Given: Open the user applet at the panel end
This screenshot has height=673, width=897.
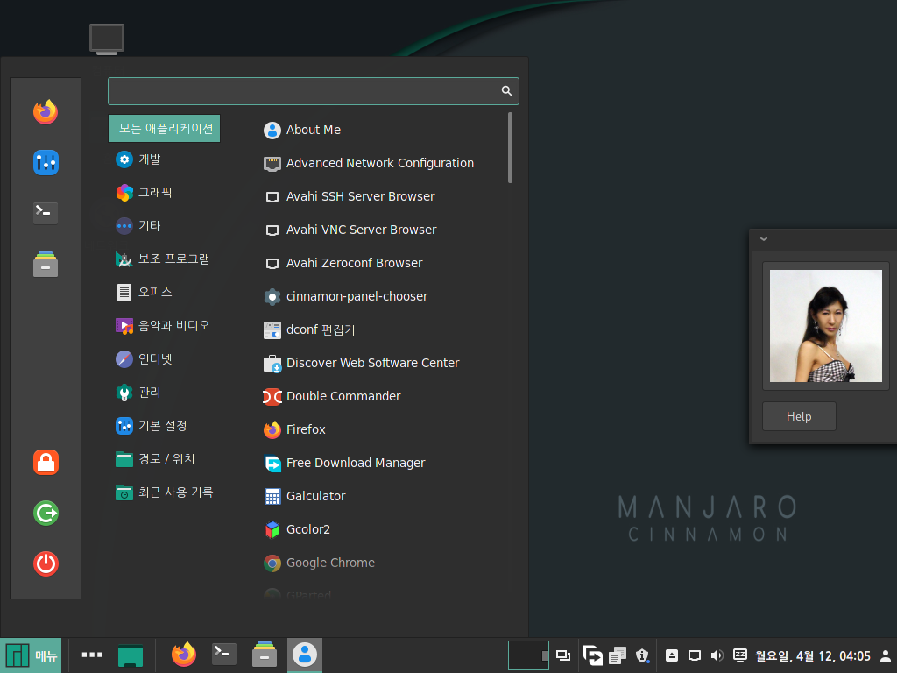Looking at the screenshot, I should (885, 655).
